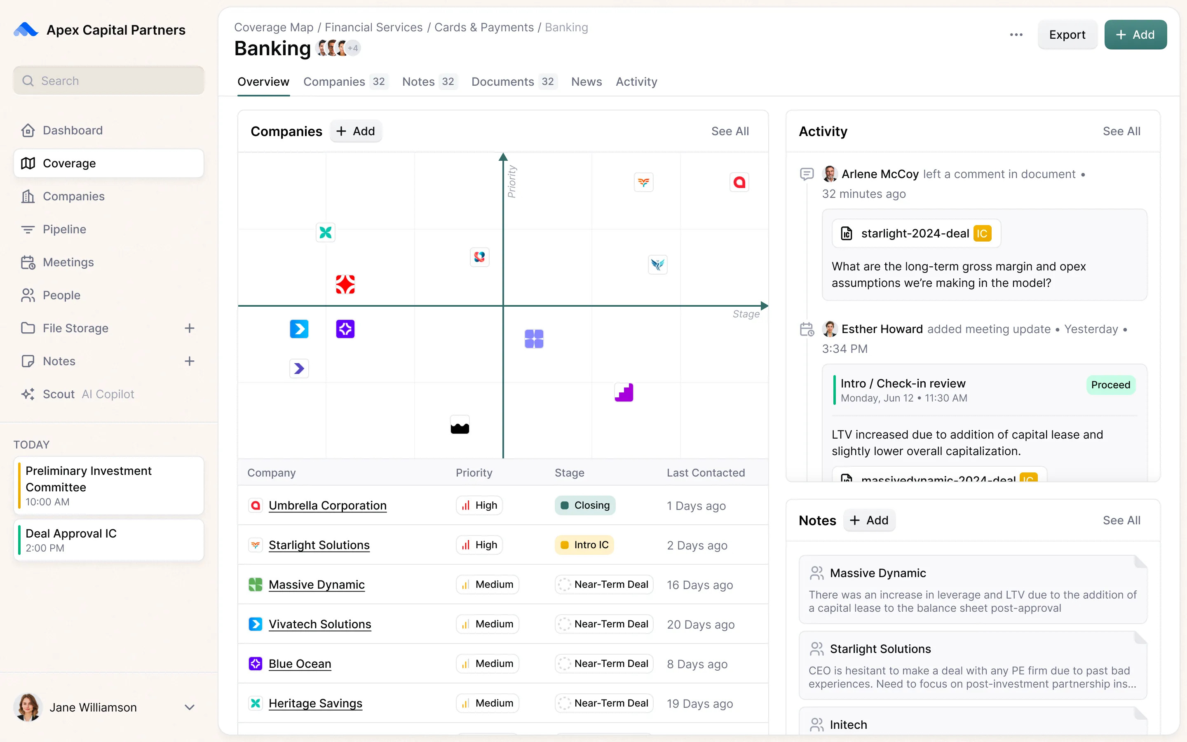Viewport: 1187px width, 742px height.
Task: Click the Dashboard home icon
Action: pos(28,129)
